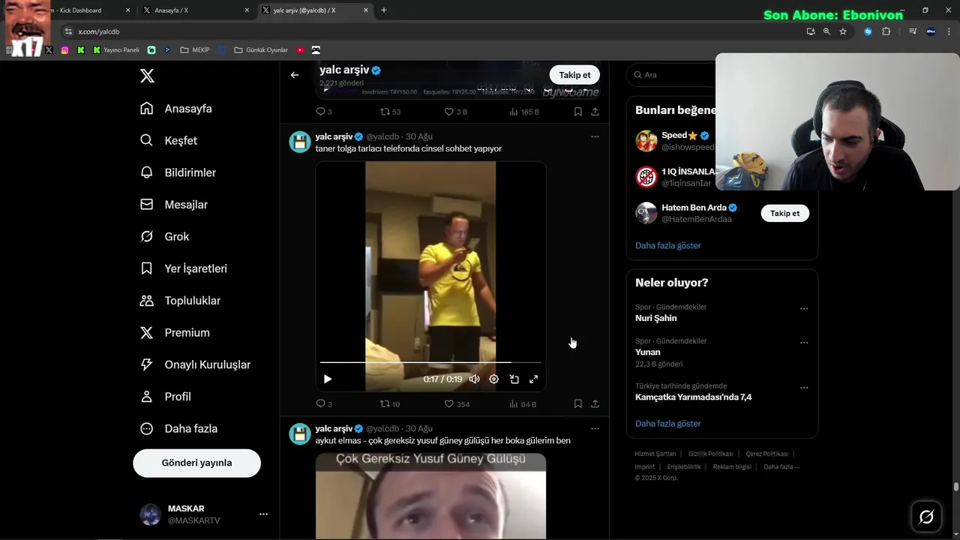
Task: Open the Hatem Ben Arda profile avatar
Action: (x=646, y=213)
